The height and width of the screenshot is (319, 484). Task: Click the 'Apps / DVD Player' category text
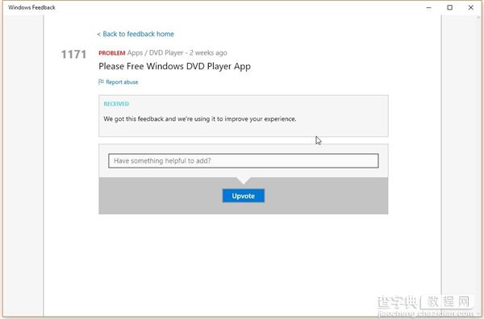(155, 52)
